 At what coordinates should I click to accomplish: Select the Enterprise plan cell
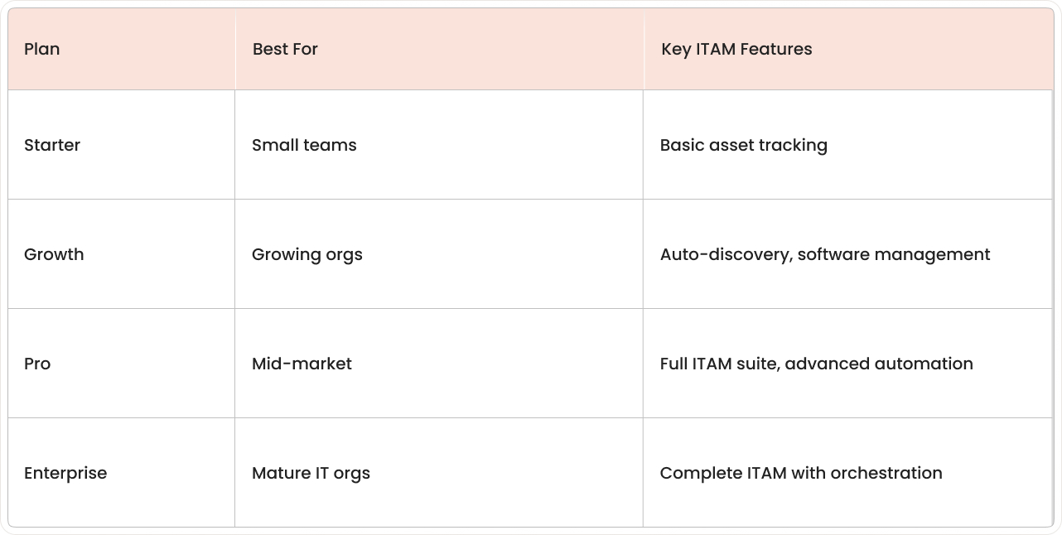[122, 473]
